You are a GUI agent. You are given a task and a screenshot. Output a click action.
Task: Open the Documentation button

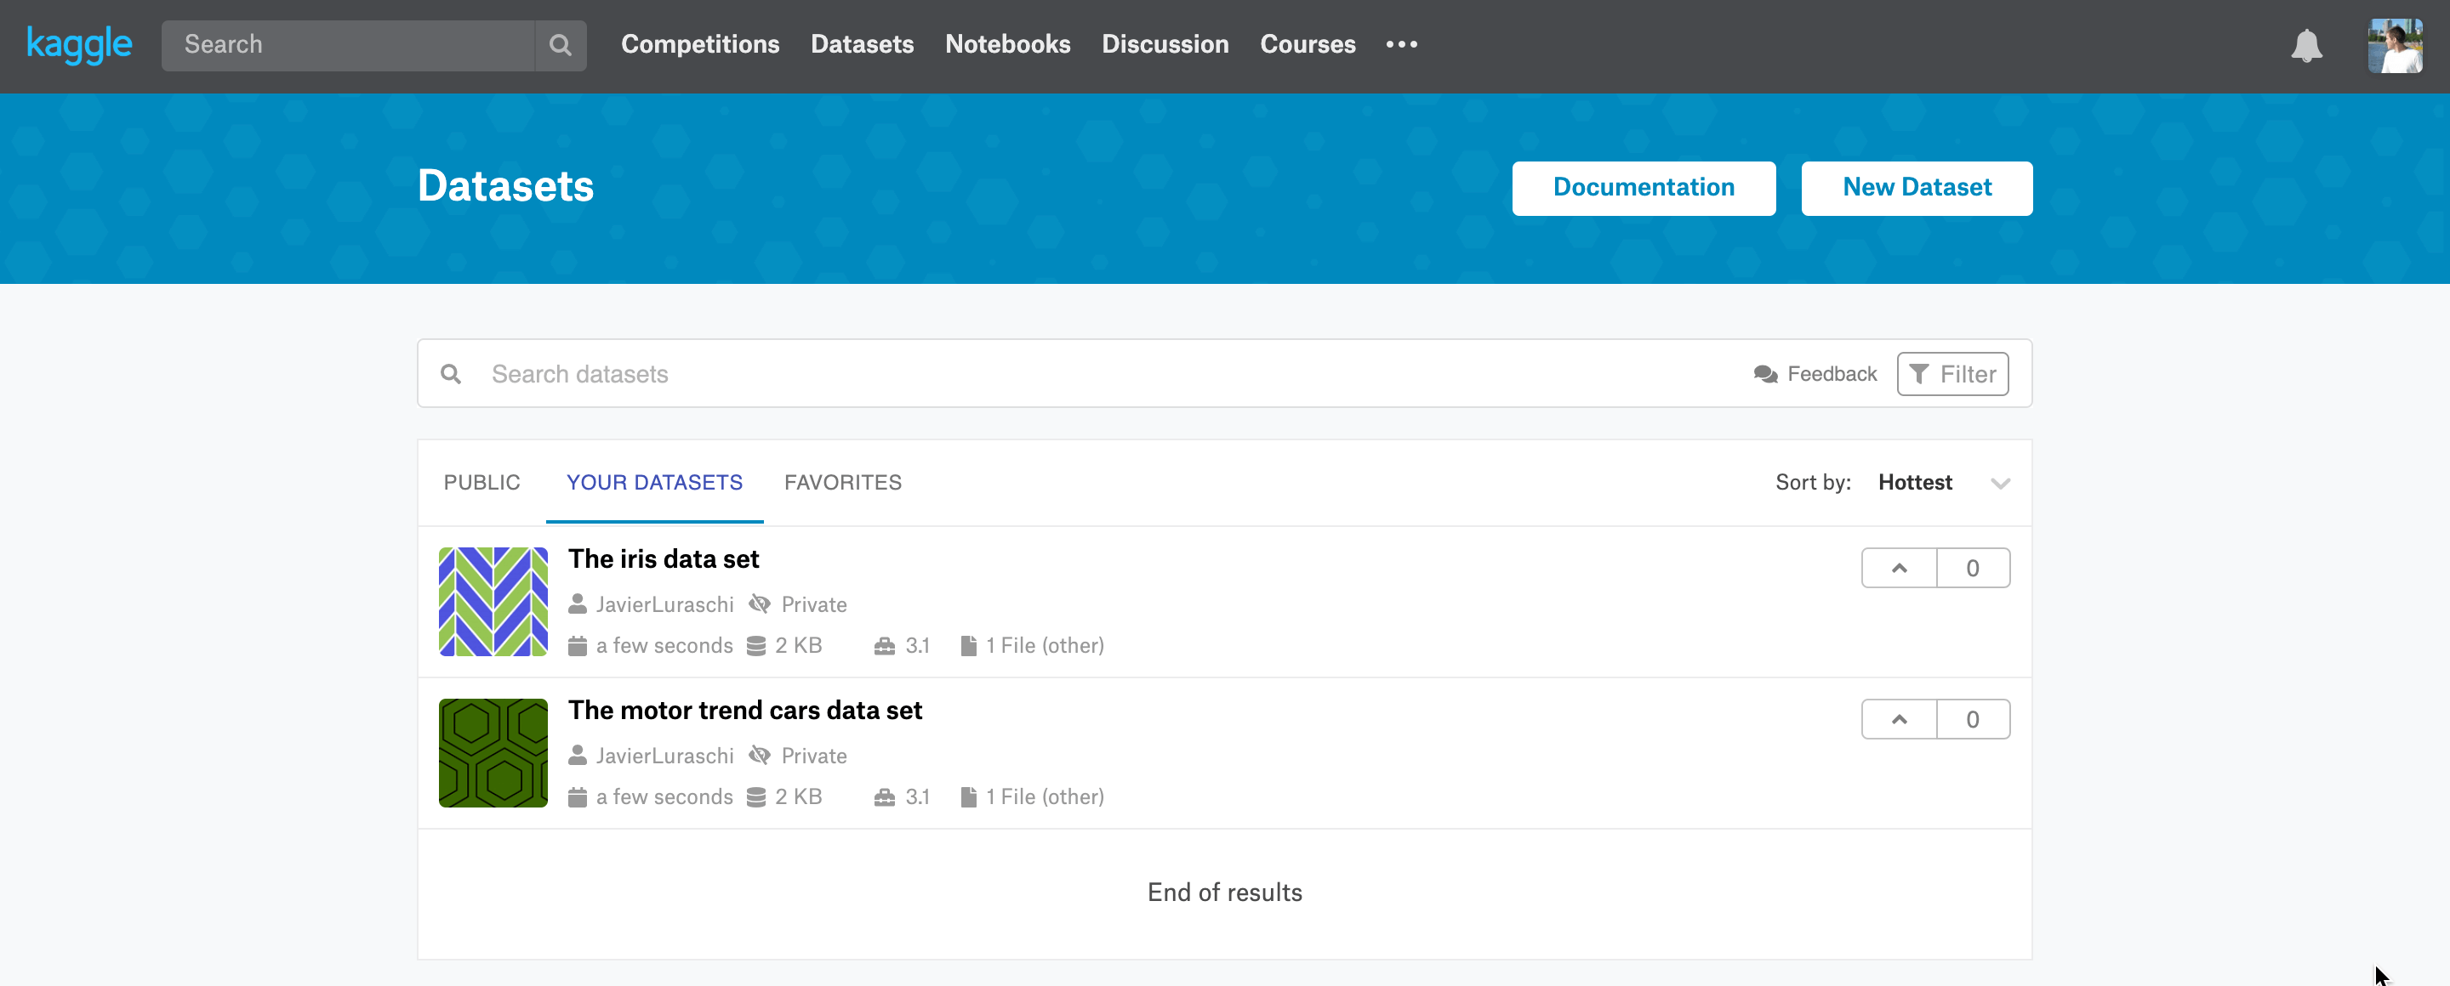pos(1643,188)
